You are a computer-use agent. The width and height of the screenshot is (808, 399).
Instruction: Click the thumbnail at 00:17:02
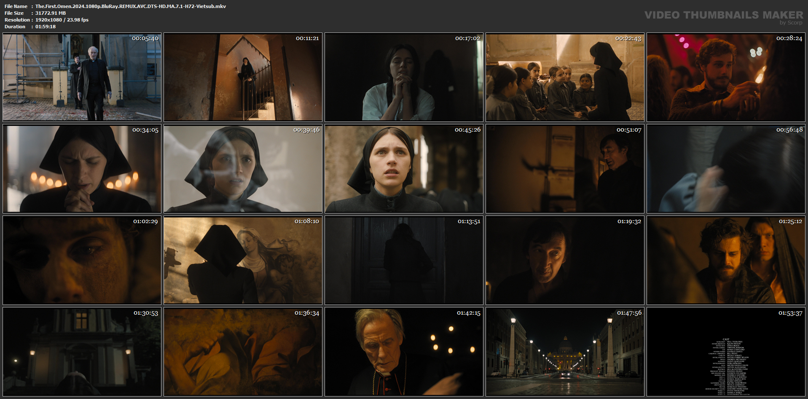click(x=404, y=78)
